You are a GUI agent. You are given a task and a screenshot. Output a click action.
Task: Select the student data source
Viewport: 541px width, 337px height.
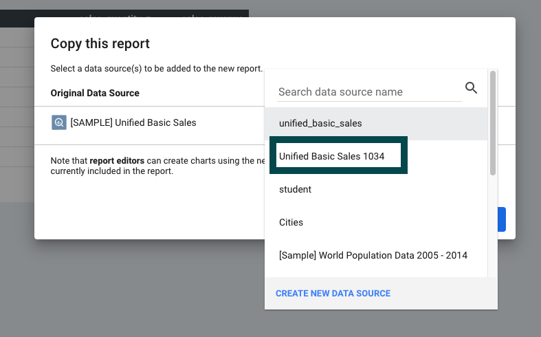point(376,189)
